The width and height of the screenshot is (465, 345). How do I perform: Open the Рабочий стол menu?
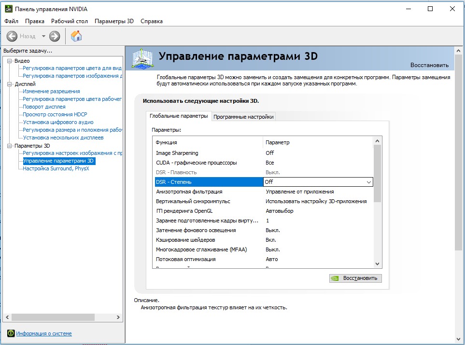click(x=70, y=21)
